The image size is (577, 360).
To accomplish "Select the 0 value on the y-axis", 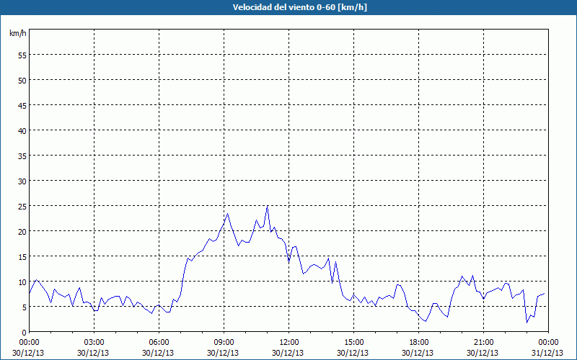I will click(x=25, y=333).
